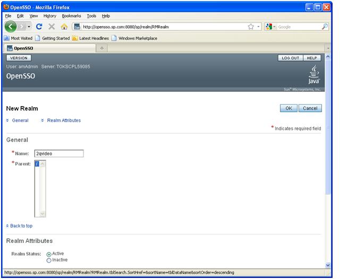Viewport: 340px width, 279px height.
Task: Set Realm Status to Active
Action: click(49, 254)
